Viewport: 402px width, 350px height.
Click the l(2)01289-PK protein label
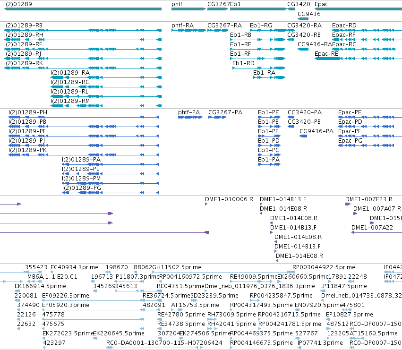tap(27, 150)
